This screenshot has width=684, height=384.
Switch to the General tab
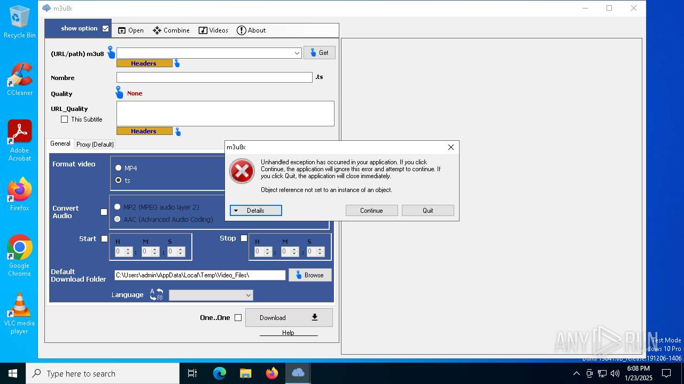60,143
